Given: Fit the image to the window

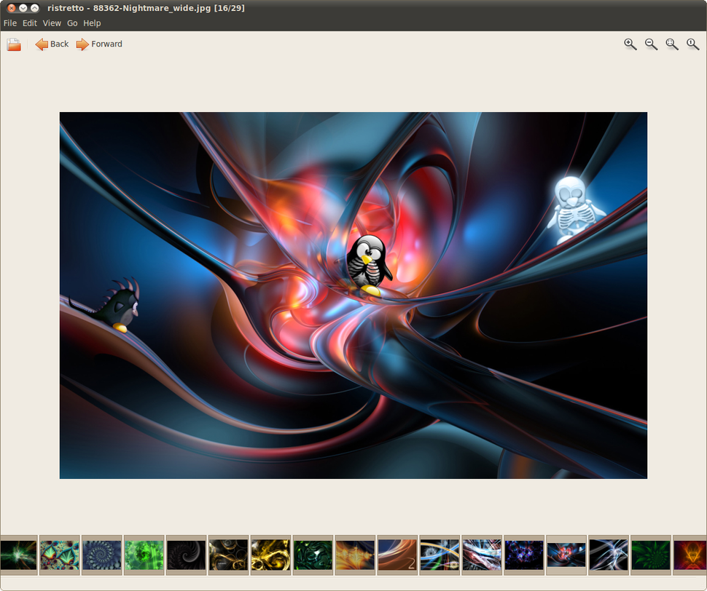Looking at the screenshot, I should pyautogui.click(x=671, y=44).
